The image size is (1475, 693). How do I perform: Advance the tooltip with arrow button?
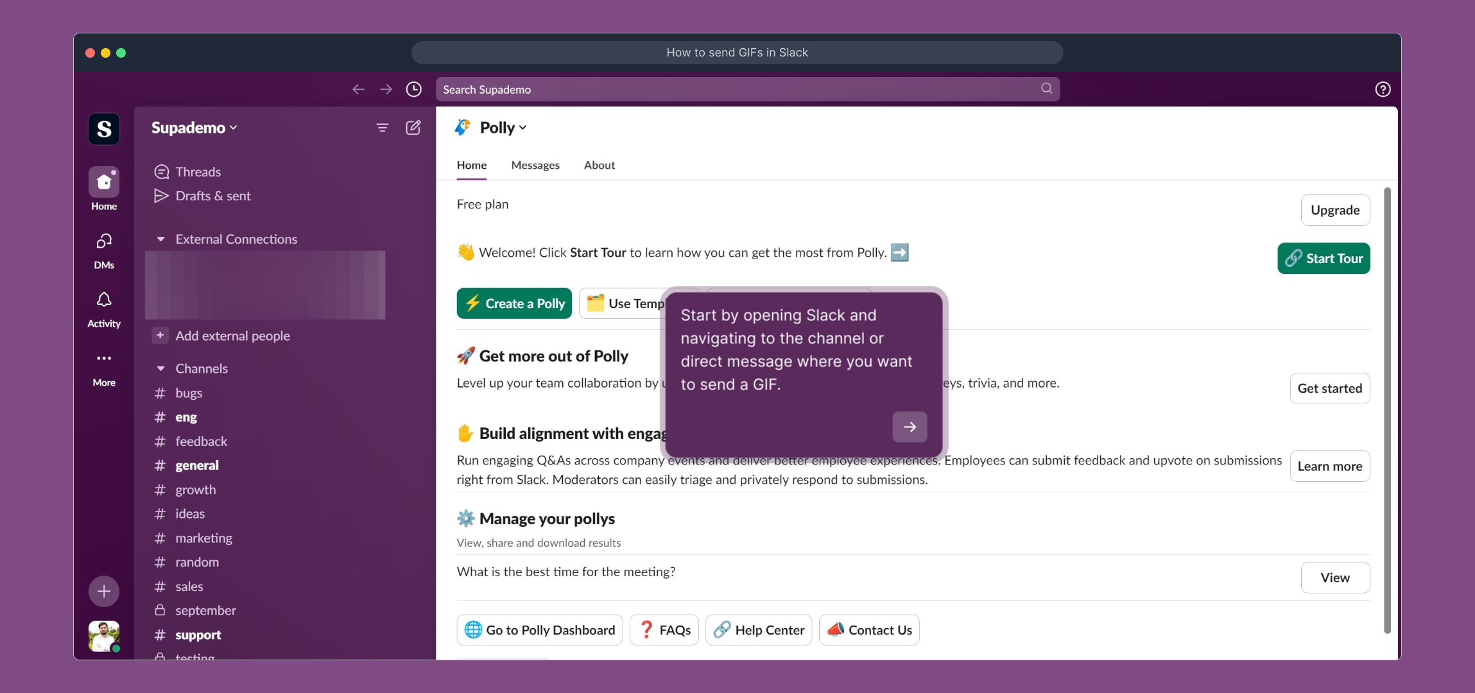click(910, 427)
